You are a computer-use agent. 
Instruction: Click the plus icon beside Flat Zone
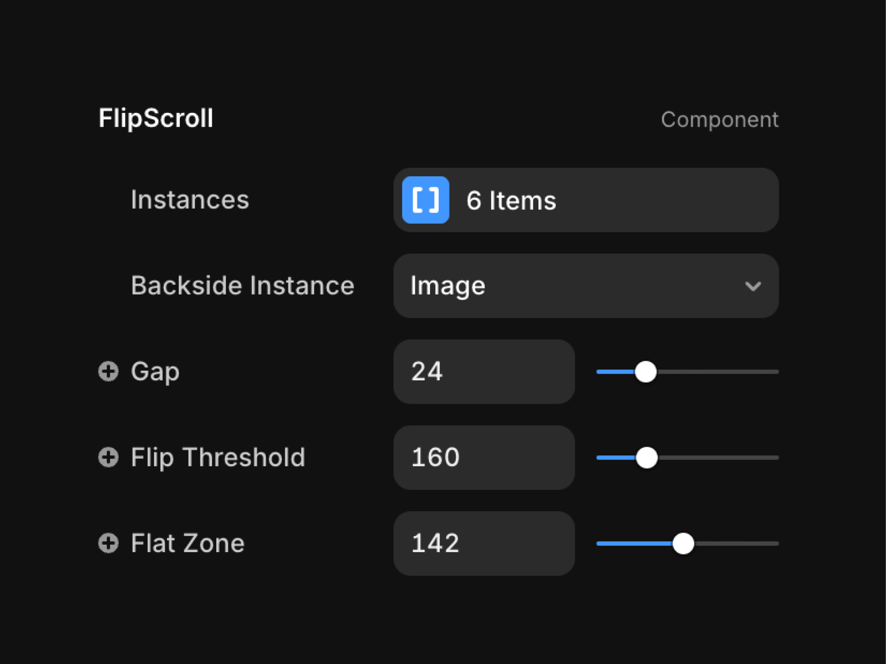[108, 543]
